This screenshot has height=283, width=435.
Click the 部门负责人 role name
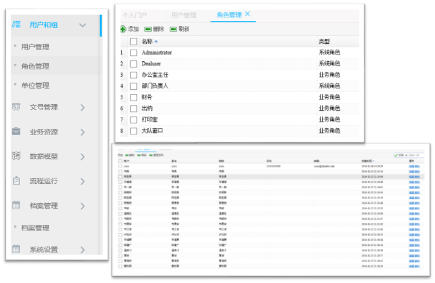click(x=155, y=86)
